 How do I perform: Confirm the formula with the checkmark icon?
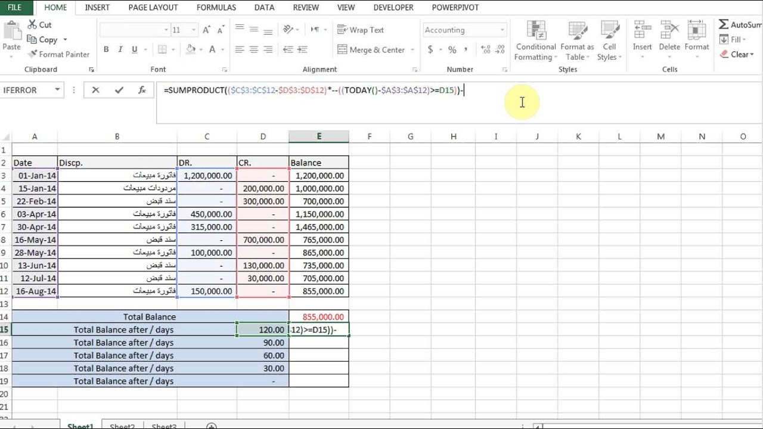[x=119, y=90]
